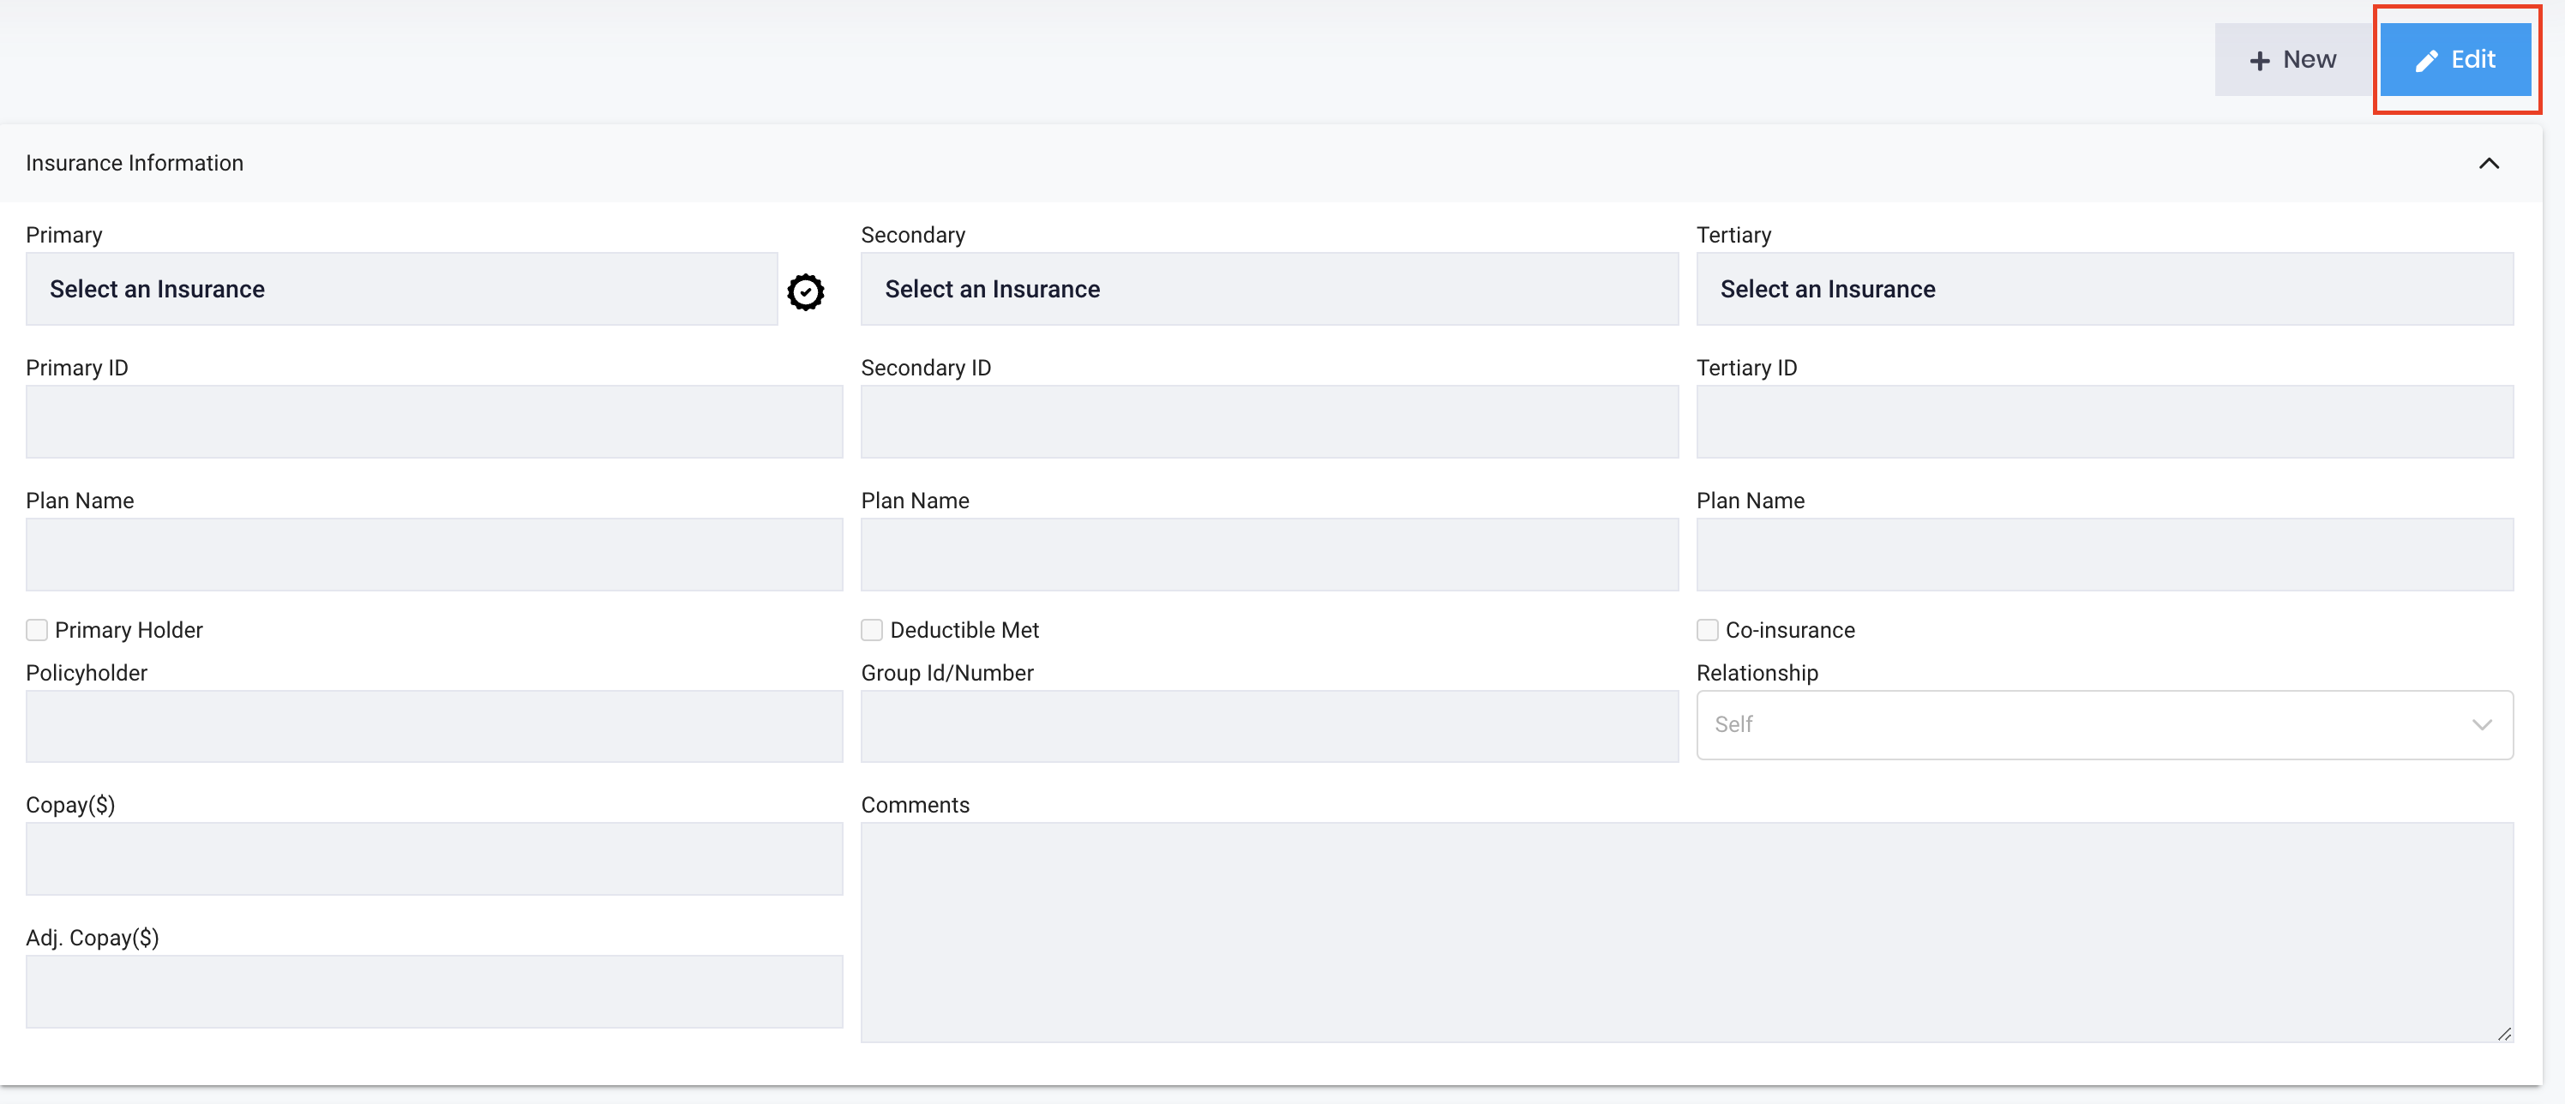Open the Secondary insurance selector
Screen dimensions: 2565x1104
click(x=1269, y=289)
